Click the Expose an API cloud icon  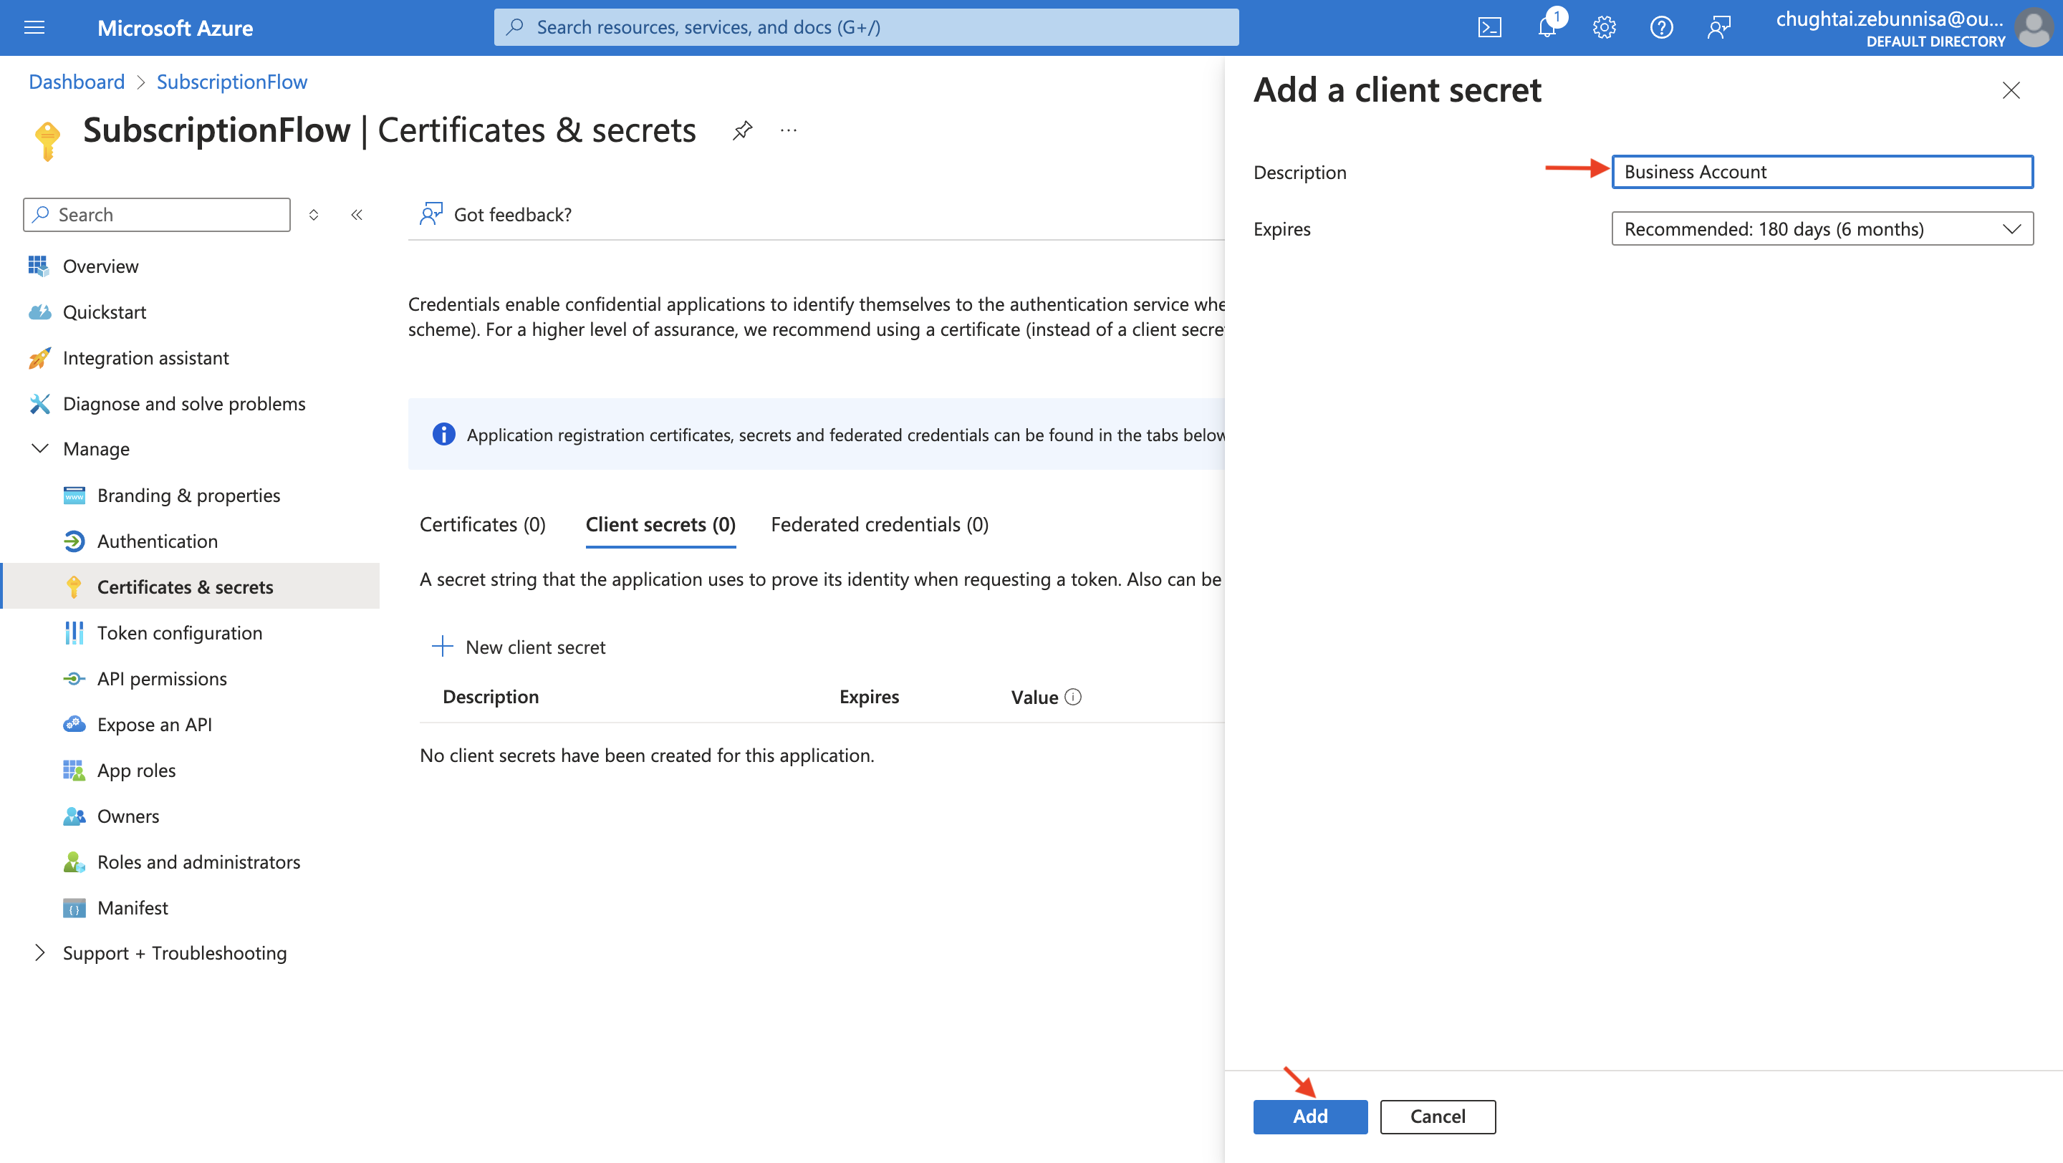pos(74,725)
